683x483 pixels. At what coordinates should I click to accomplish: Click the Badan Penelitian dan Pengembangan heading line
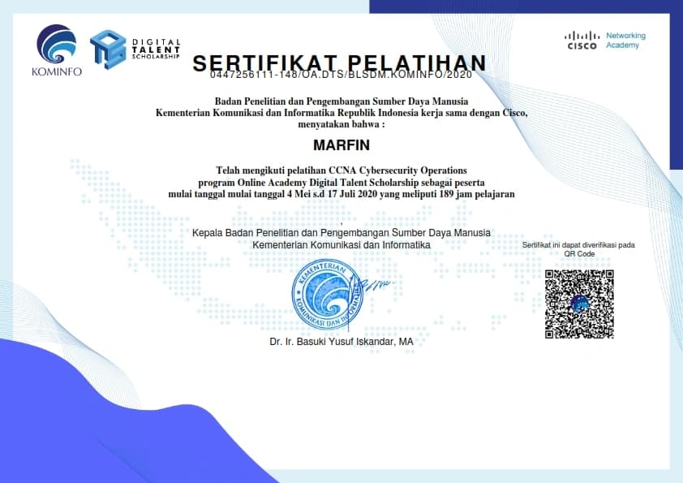pos(341,101)
